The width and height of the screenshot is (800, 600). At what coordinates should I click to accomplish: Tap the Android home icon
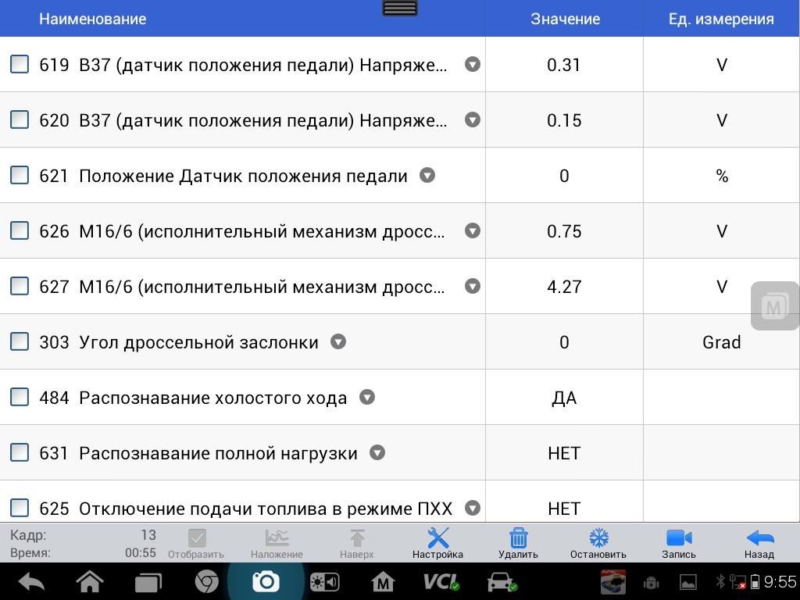[x=90, y=581]
